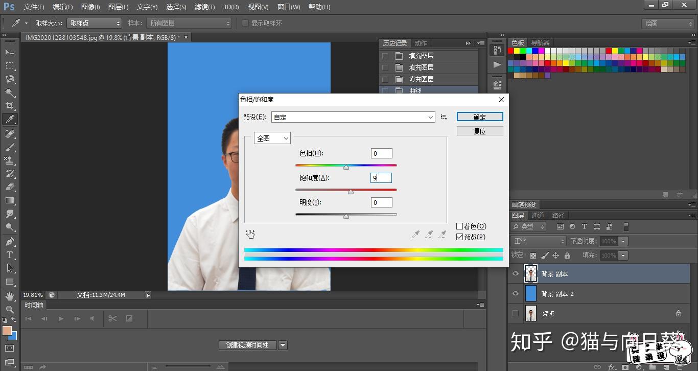
Task: Select the Healing Brush tool
Action: [10, 133]
